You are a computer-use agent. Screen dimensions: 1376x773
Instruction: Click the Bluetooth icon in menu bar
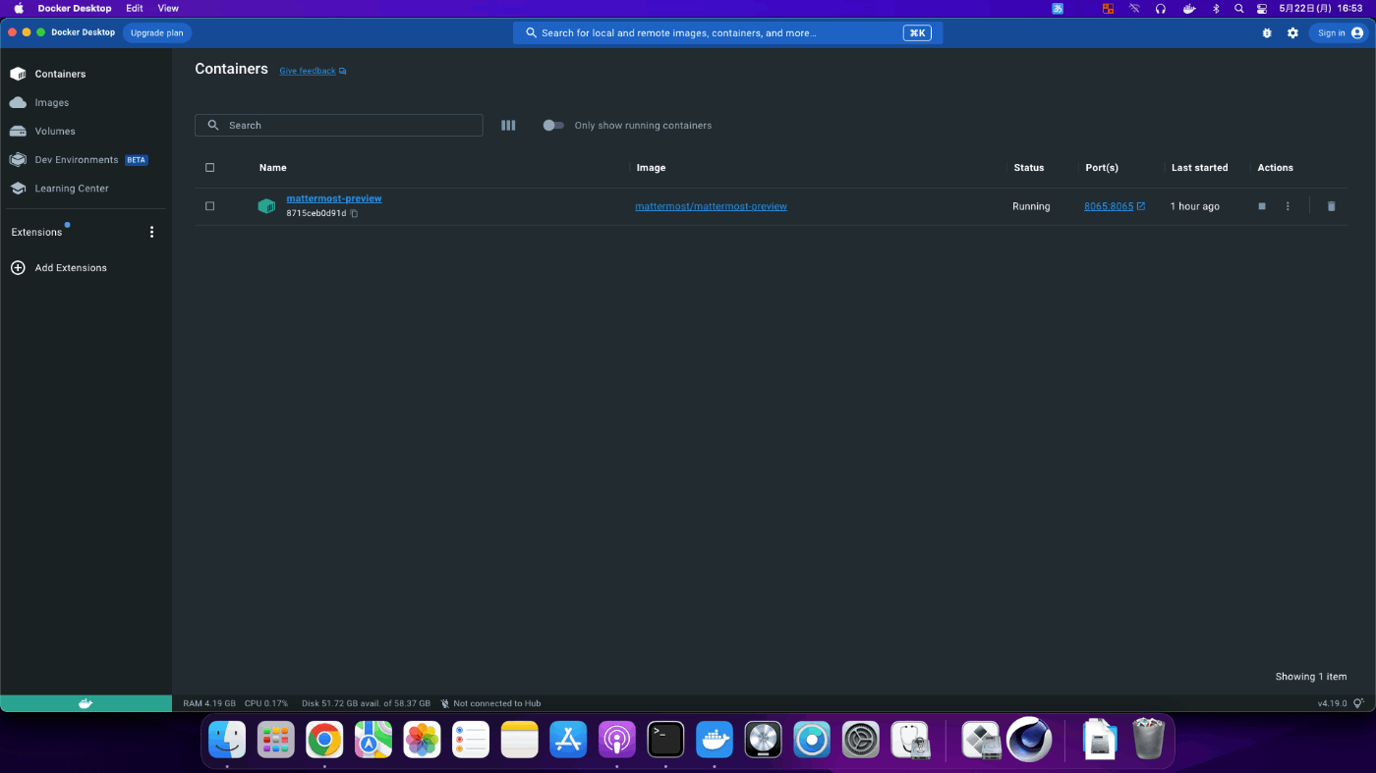click(1215, 8)
